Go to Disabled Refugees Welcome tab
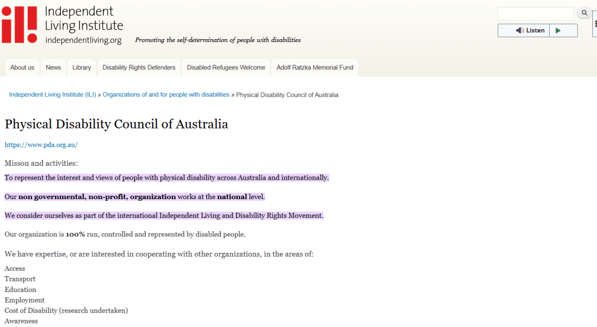Screen dimensions: 597x327 [x=226, y=68]
